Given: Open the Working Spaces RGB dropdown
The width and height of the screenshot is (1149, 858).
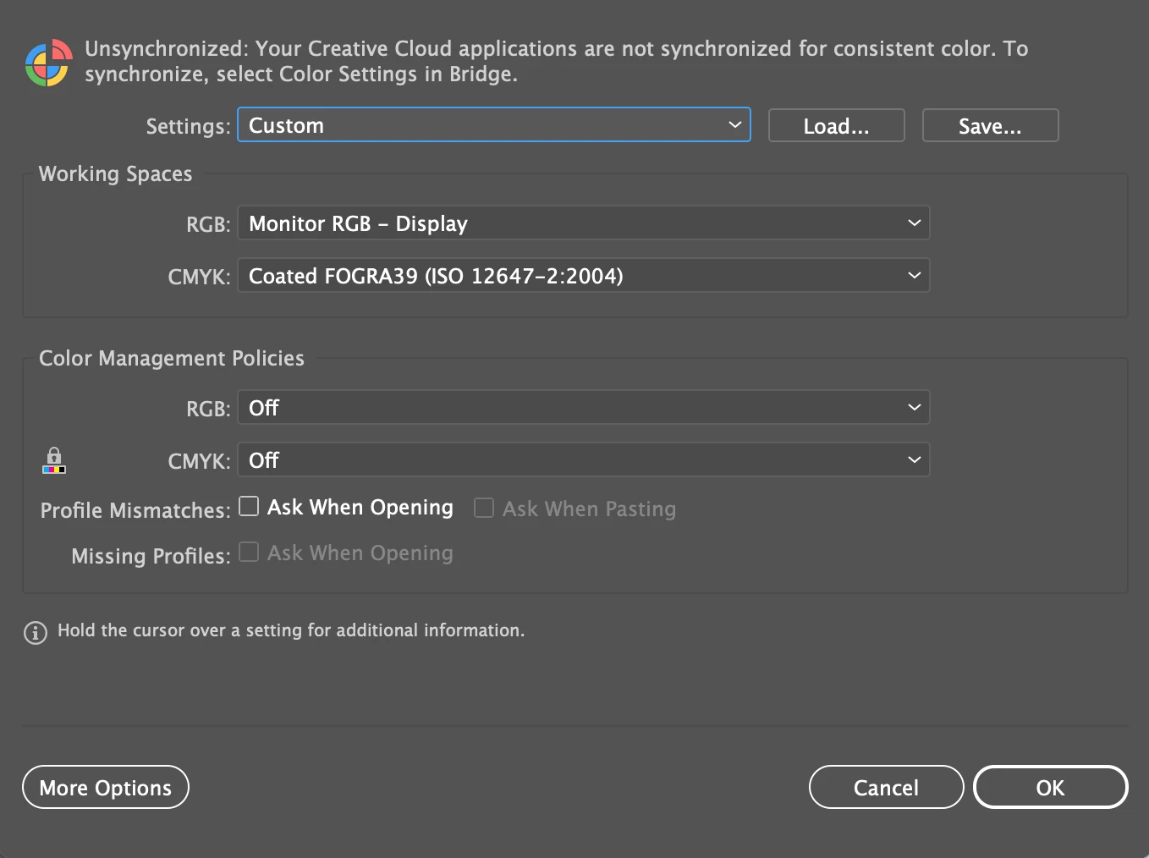Looking at the screenshot, I should pos(584,223).
